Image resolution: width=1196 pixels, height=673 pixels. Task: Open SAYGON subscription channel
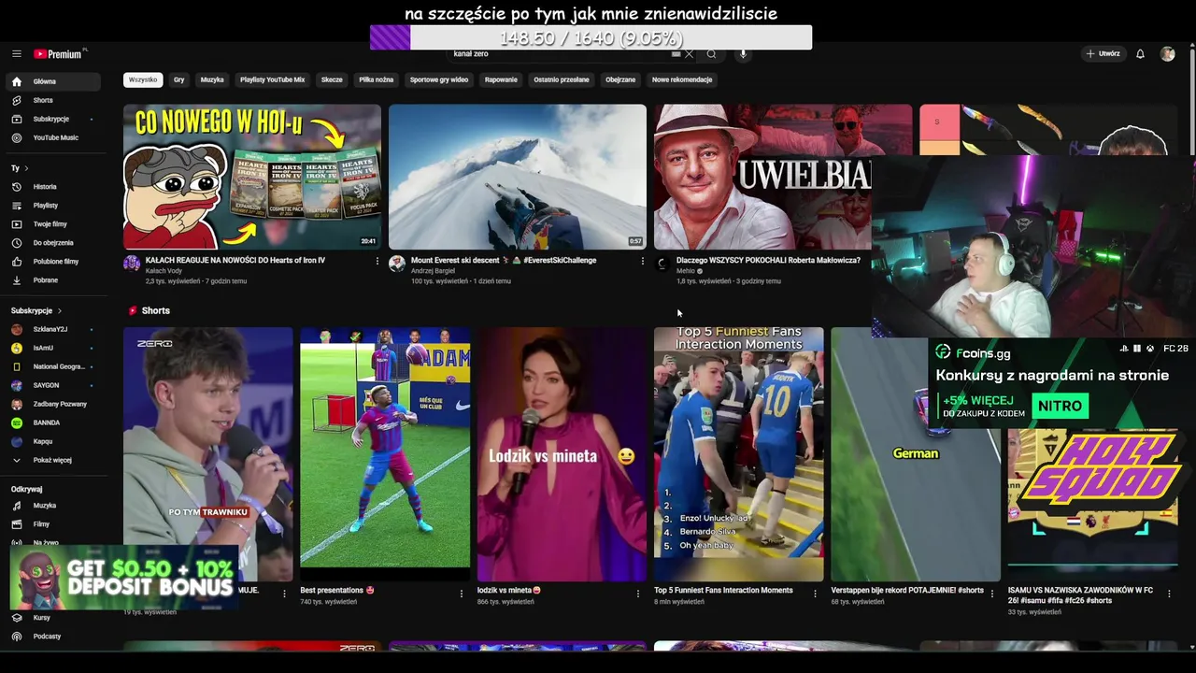[54, 385]
